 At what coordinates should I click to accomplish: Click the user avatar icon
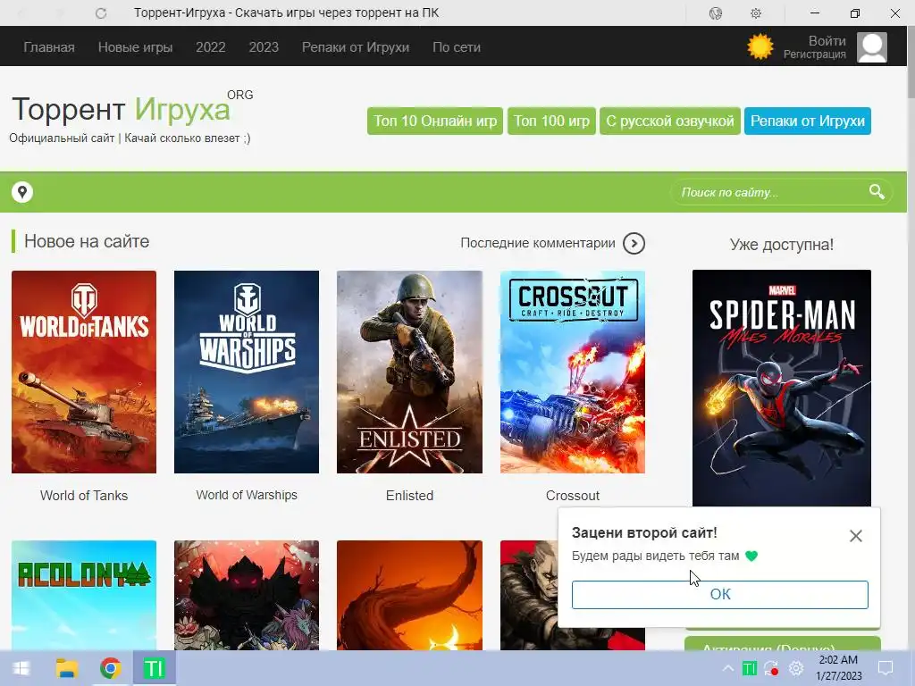coord(872,47)
